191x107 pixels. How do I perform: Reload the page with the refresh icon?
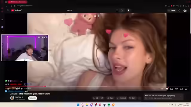(11, 6)
